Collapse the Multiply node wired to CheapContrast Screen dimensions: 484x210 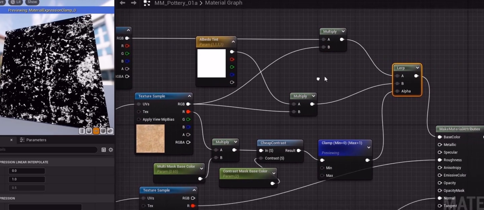coord(235,142)
